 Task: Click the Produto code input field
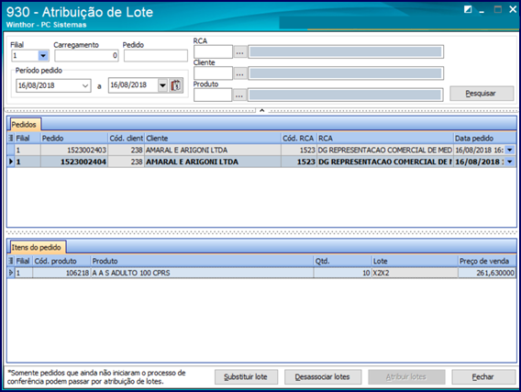[213, 95]
